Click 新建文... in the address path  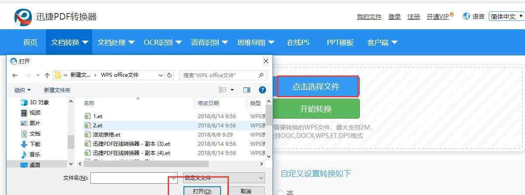pos(80,75)
